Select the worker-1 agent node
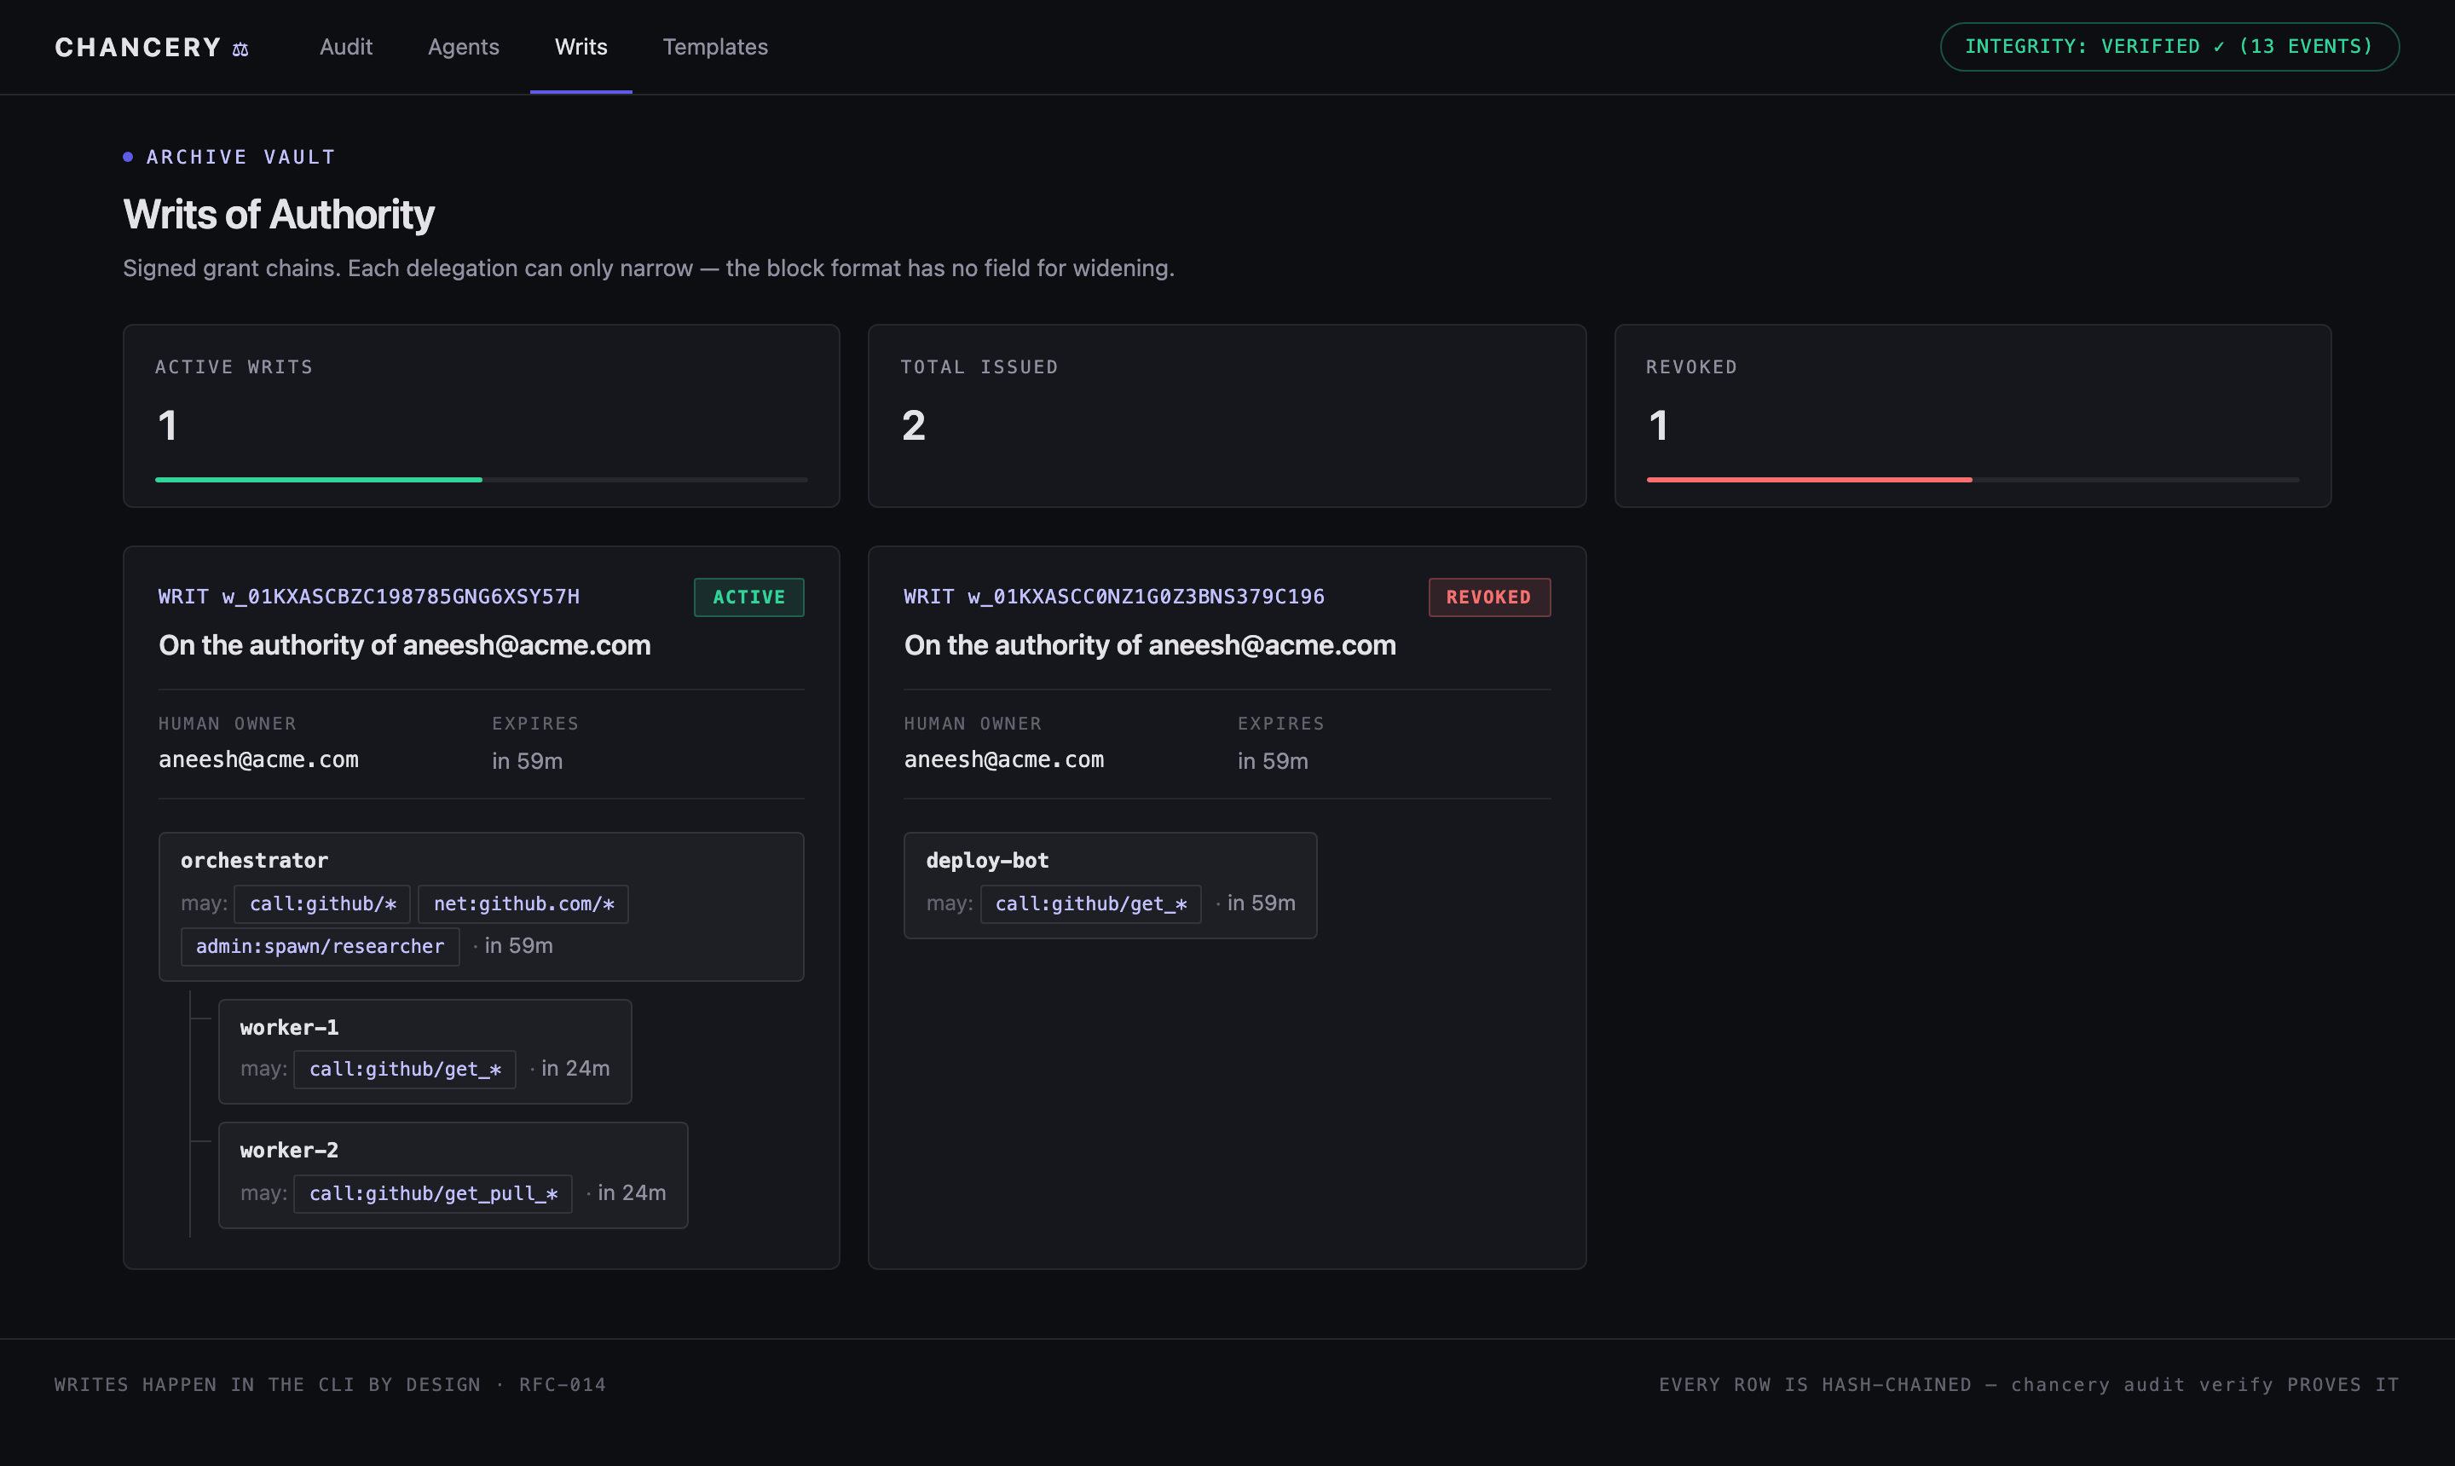This screenshot has height=1466, width=2455. pyautogui.click(x=425, y=1051)
